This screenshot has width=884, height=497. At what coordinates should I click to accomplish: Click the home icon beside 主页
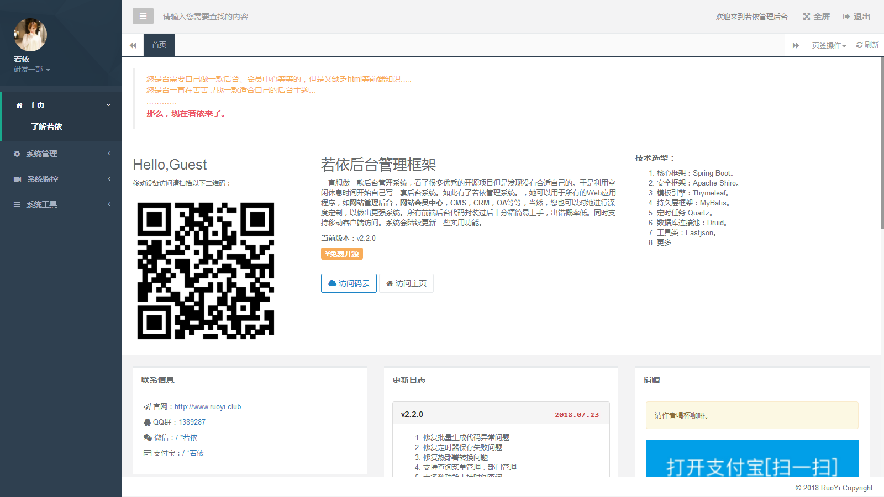tap(19, 105)
